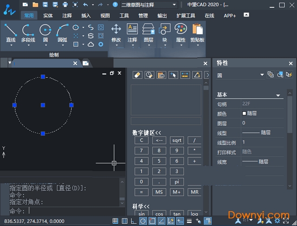
Task: Click the MS memory store button
Action: pos(159,192)
